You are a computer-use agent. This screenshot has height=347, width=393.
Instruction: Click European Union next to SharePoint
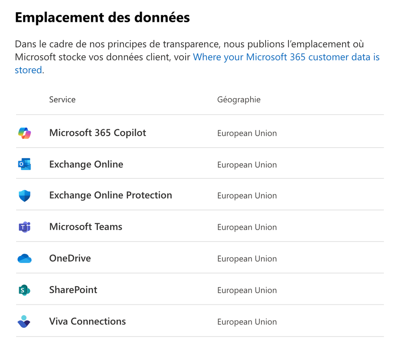click(x=247, y=290)
